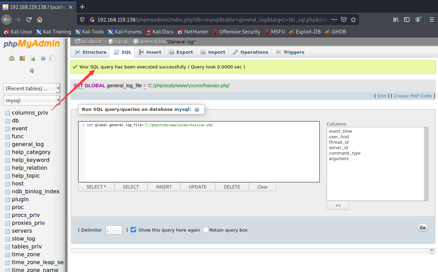Viewport: 438px width, 272px height.
Task: Reload the page with browser refresh button
Action: [29, 20]
